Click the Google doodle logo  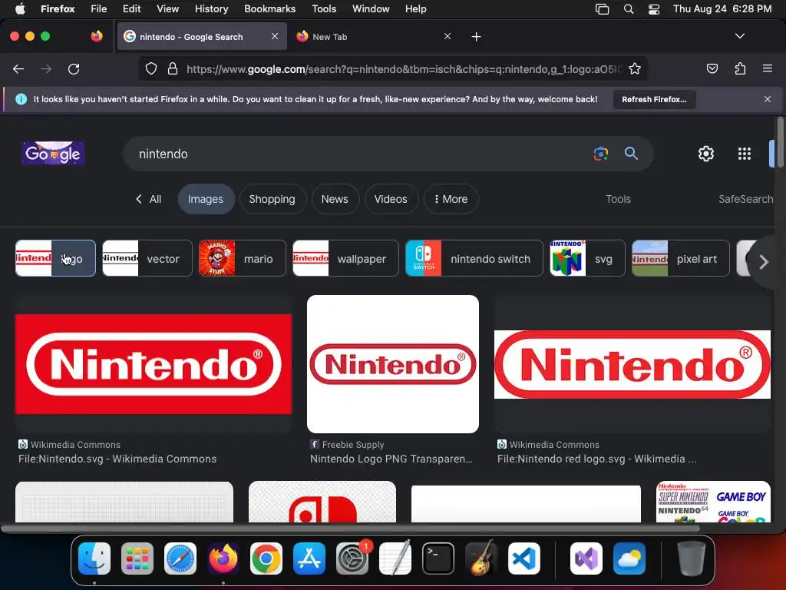click(53, 153)
